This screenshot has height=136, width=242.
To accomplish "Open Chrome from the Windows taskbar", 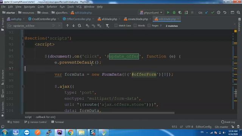I will click(x=71, y=133).
